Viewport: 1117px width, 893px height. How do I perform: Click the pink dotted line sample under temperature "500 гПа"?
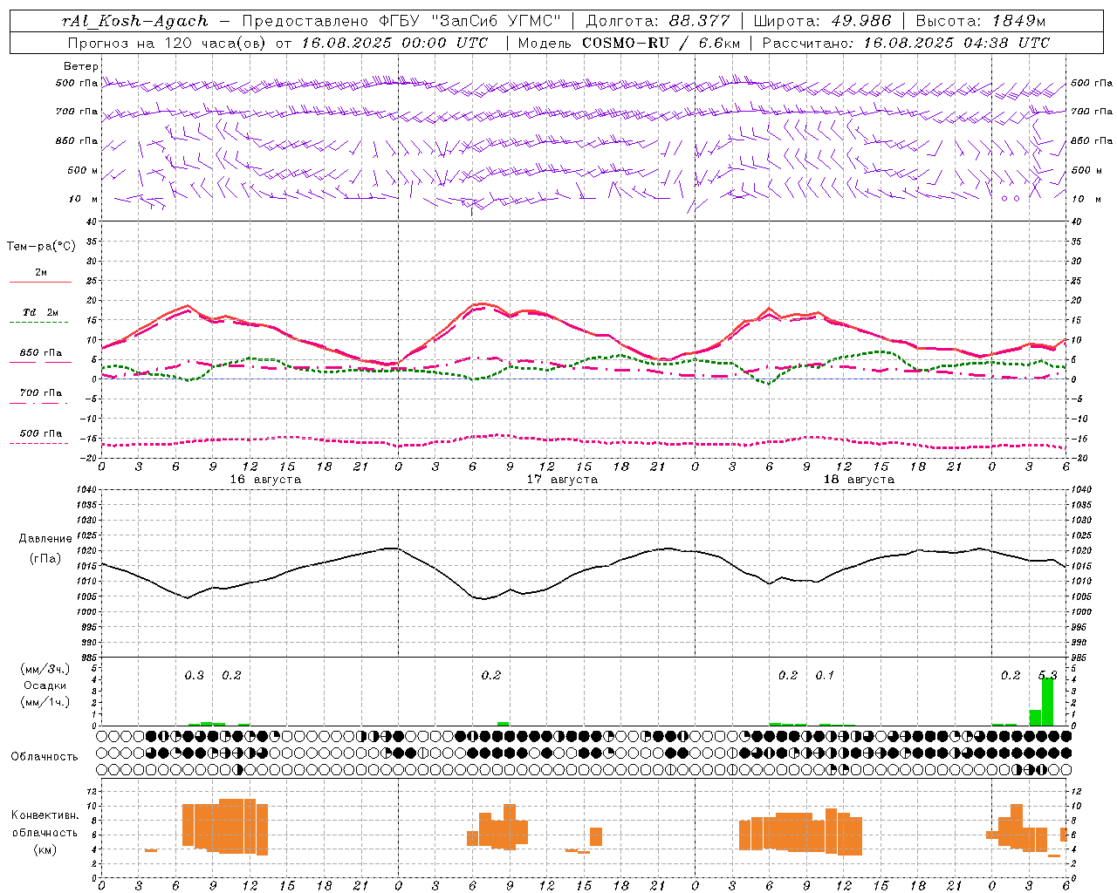(40, 443)
